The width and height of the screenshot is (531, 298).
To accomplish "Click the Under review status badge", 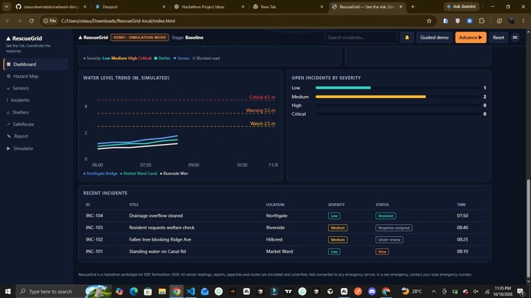I will [389, 239].
